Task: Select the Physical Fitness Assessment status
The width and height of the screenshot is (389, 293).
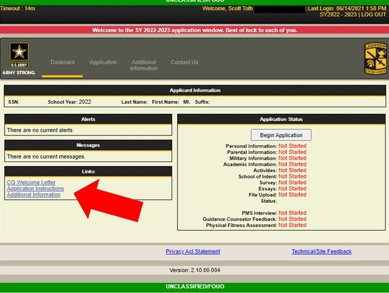Action: (x=292, y=226)
